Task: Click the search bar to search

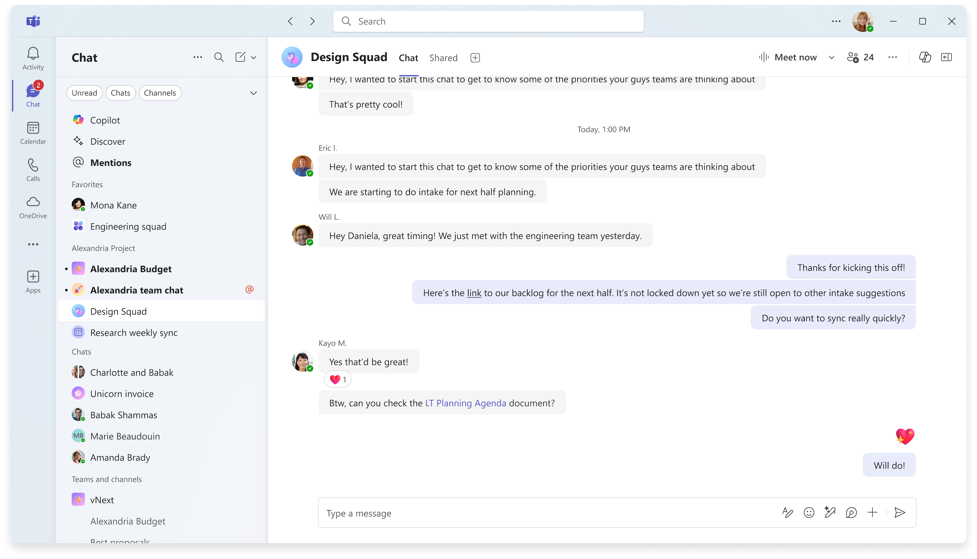Action: click(488, 21)
